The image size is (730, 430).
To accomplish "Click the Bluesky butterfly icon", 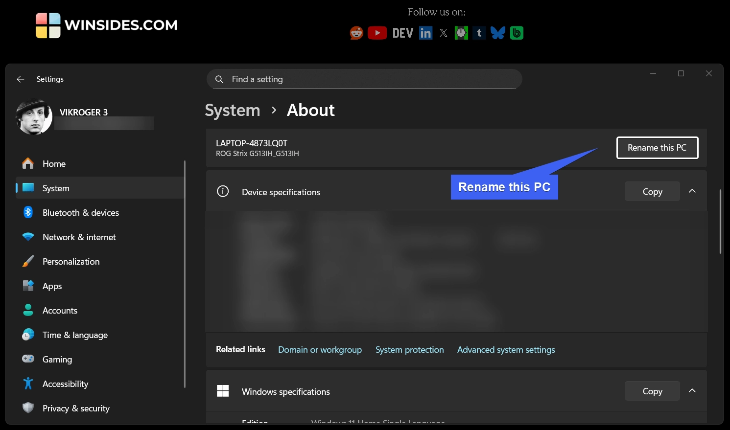I will click(498, 33).
